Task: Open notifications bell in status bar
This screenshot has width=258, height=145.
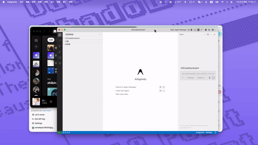Action: point(215,132)
